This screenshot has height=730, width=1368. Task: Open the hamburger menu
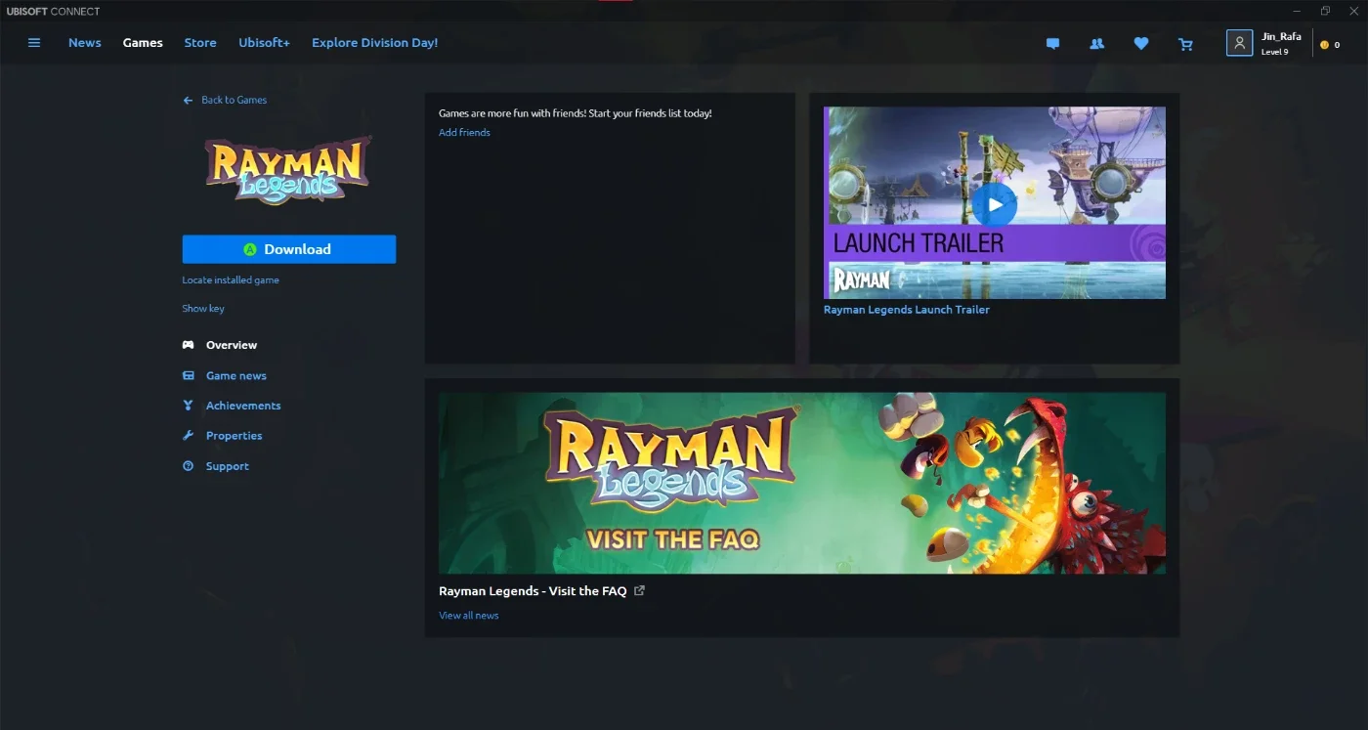34,43
